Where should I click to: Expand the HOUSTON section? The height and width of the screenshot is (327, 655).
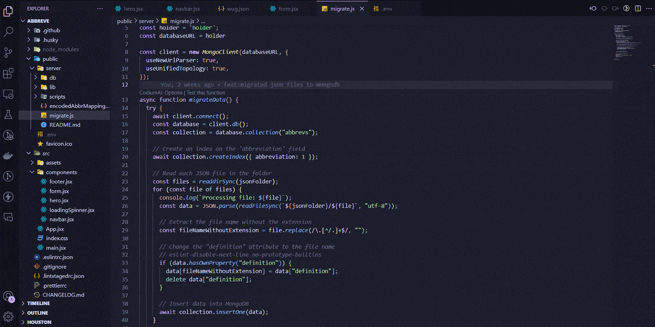point(39,322)
